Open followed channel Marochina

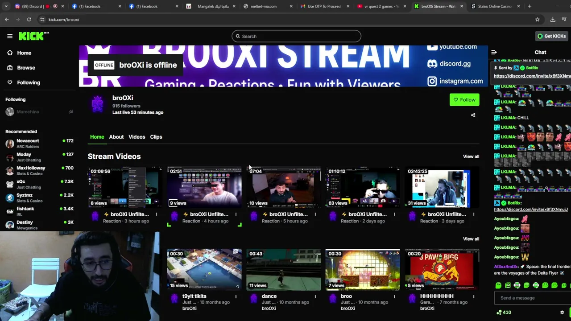tap(39, 112)
